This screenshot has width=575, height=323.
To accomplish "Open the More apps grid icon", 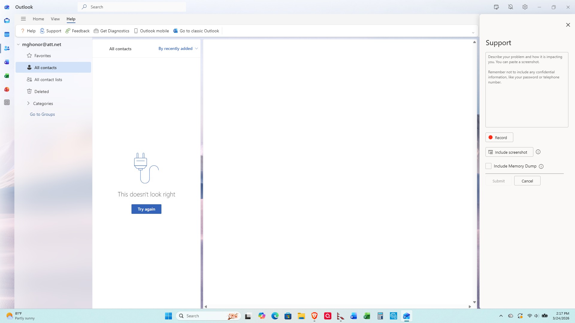I will tap(7, 102).
